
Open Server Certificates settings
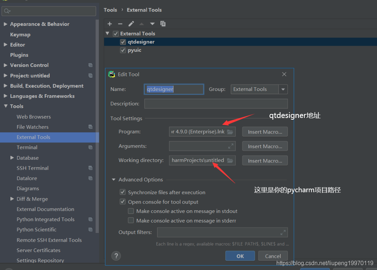(x=38, y=250)
